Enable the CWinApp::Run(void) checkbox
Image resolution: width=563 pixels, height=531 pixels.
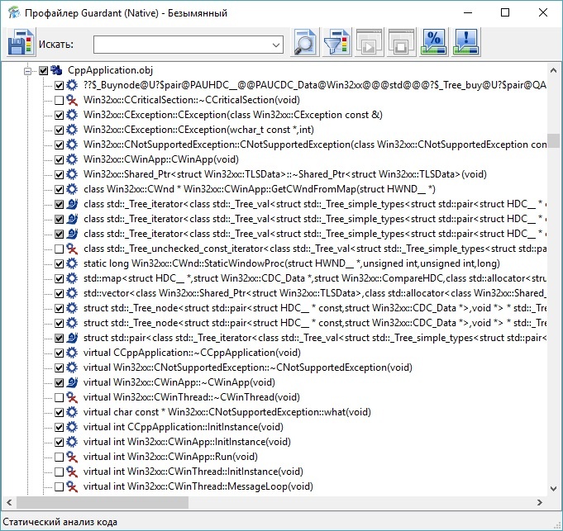click(59, 457)
